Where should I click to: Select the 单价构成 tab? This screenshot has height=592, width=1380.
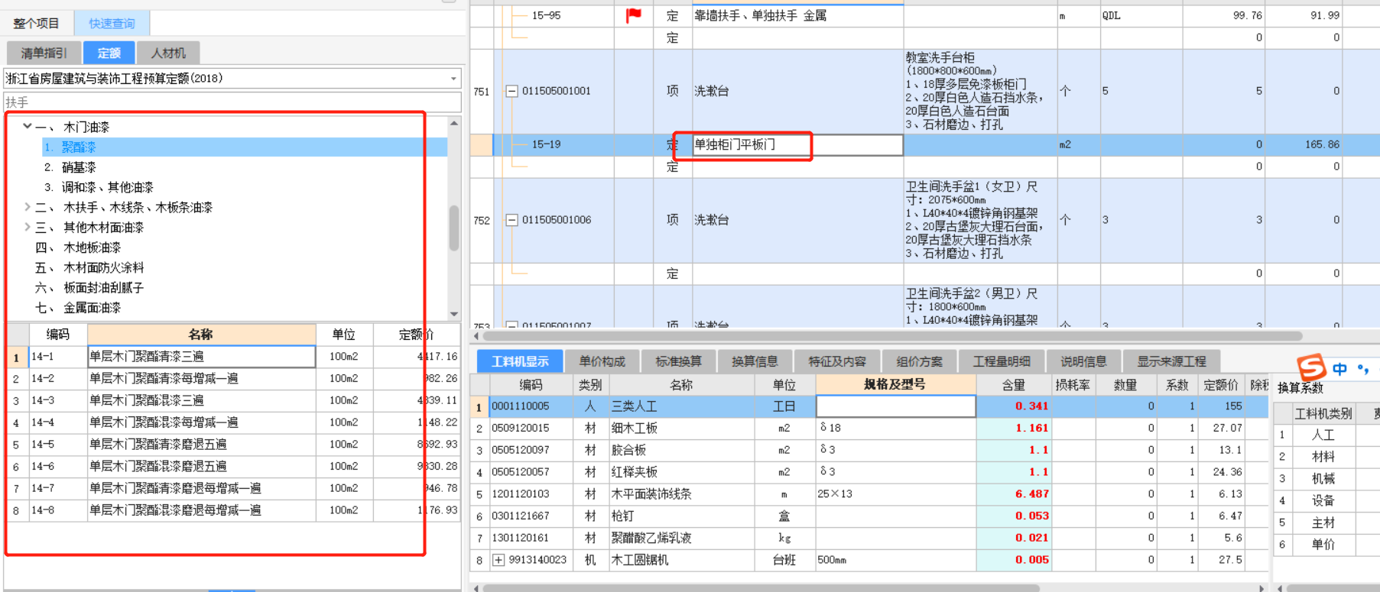(x=602, y=361)
